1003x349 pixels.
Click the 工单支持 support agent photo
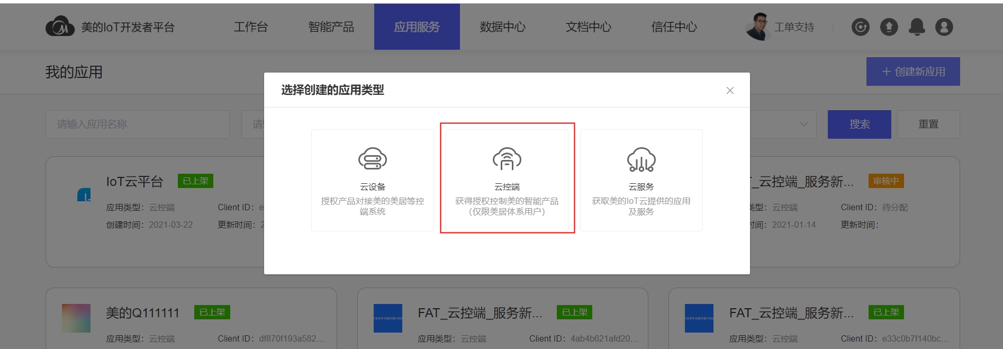coord(757,26)
